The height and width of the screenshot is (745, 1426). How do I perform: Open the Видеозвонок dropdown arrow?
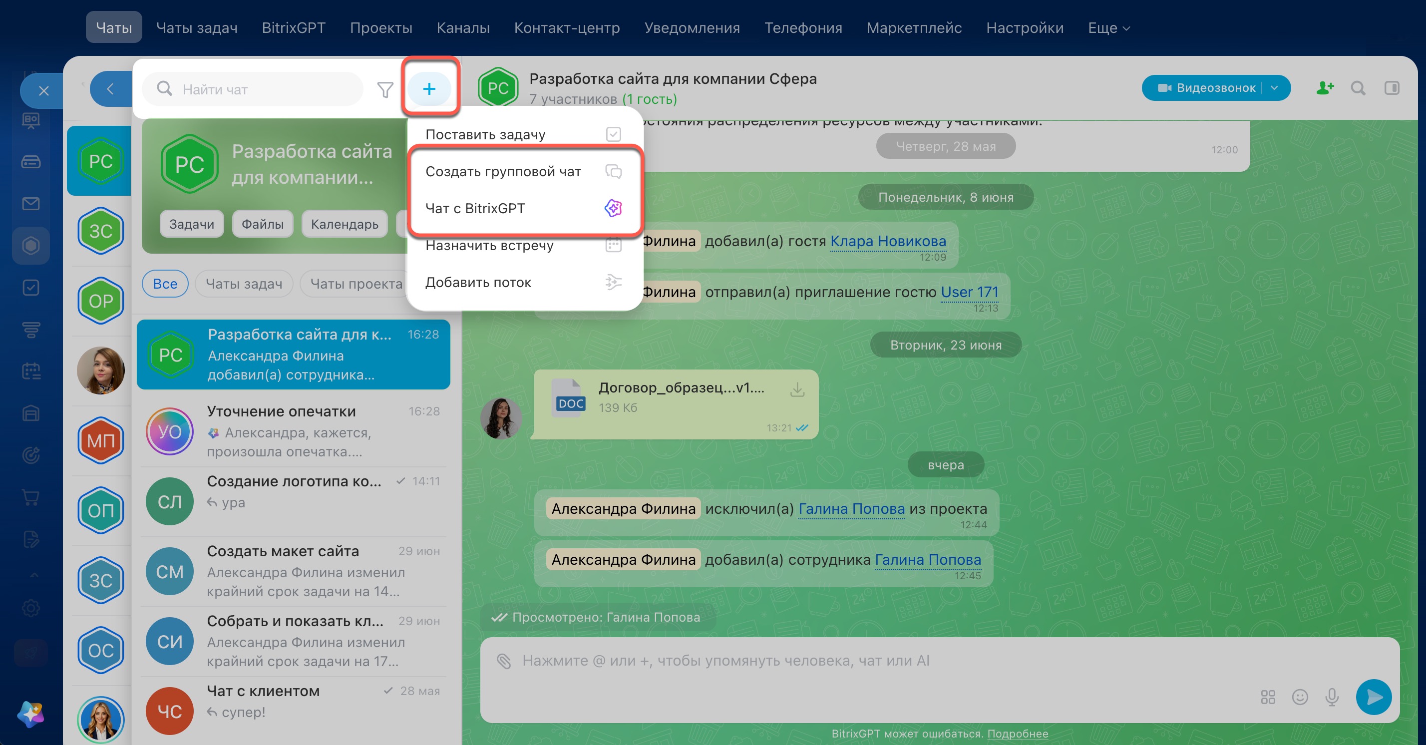(1274, 88)
